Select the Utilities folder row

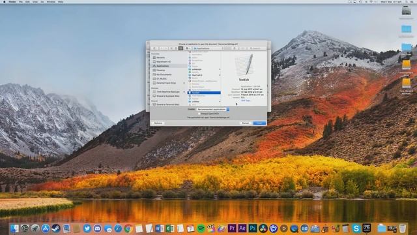[204, 102]
